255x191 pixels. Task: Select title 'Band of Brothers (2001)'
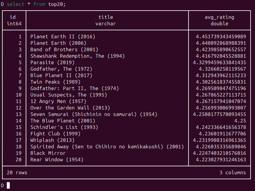[x=64, y=49]
